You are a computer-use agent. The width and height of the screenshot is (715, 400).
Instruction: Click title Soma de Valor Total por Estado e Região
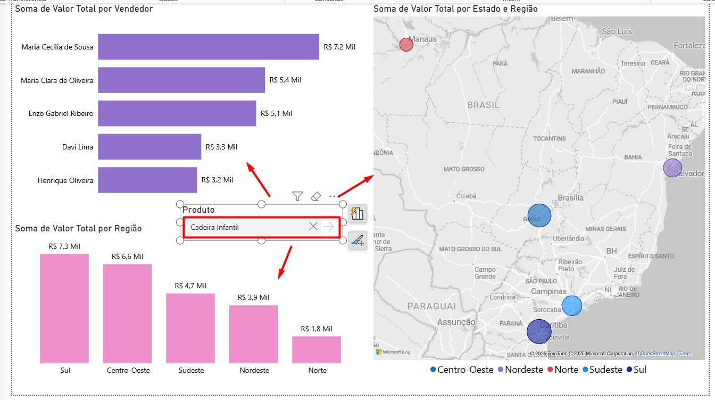pyautogui.click(x=456, y=9)
